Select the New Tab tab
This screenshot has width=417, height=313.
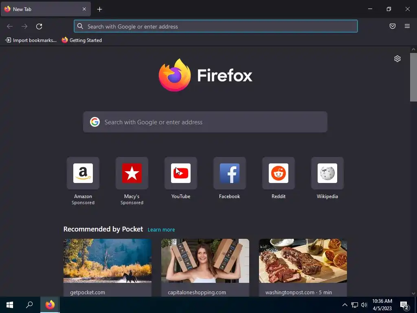coord(46,9)
